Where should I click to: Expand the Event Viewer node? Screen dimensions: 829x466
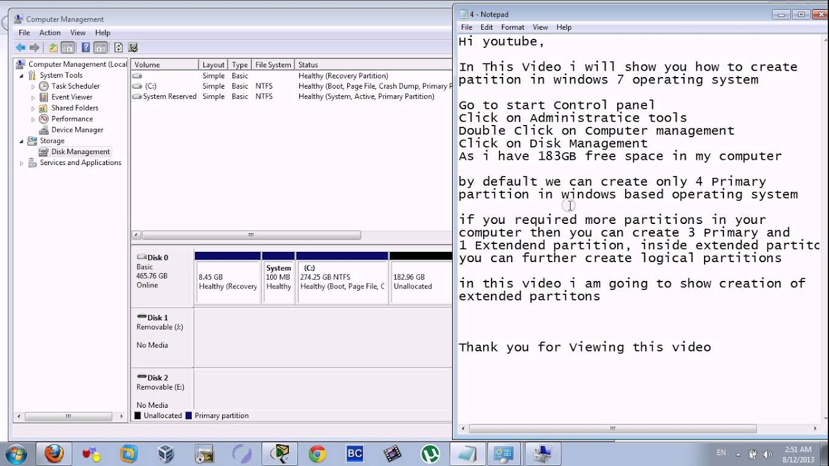(33, 97)
